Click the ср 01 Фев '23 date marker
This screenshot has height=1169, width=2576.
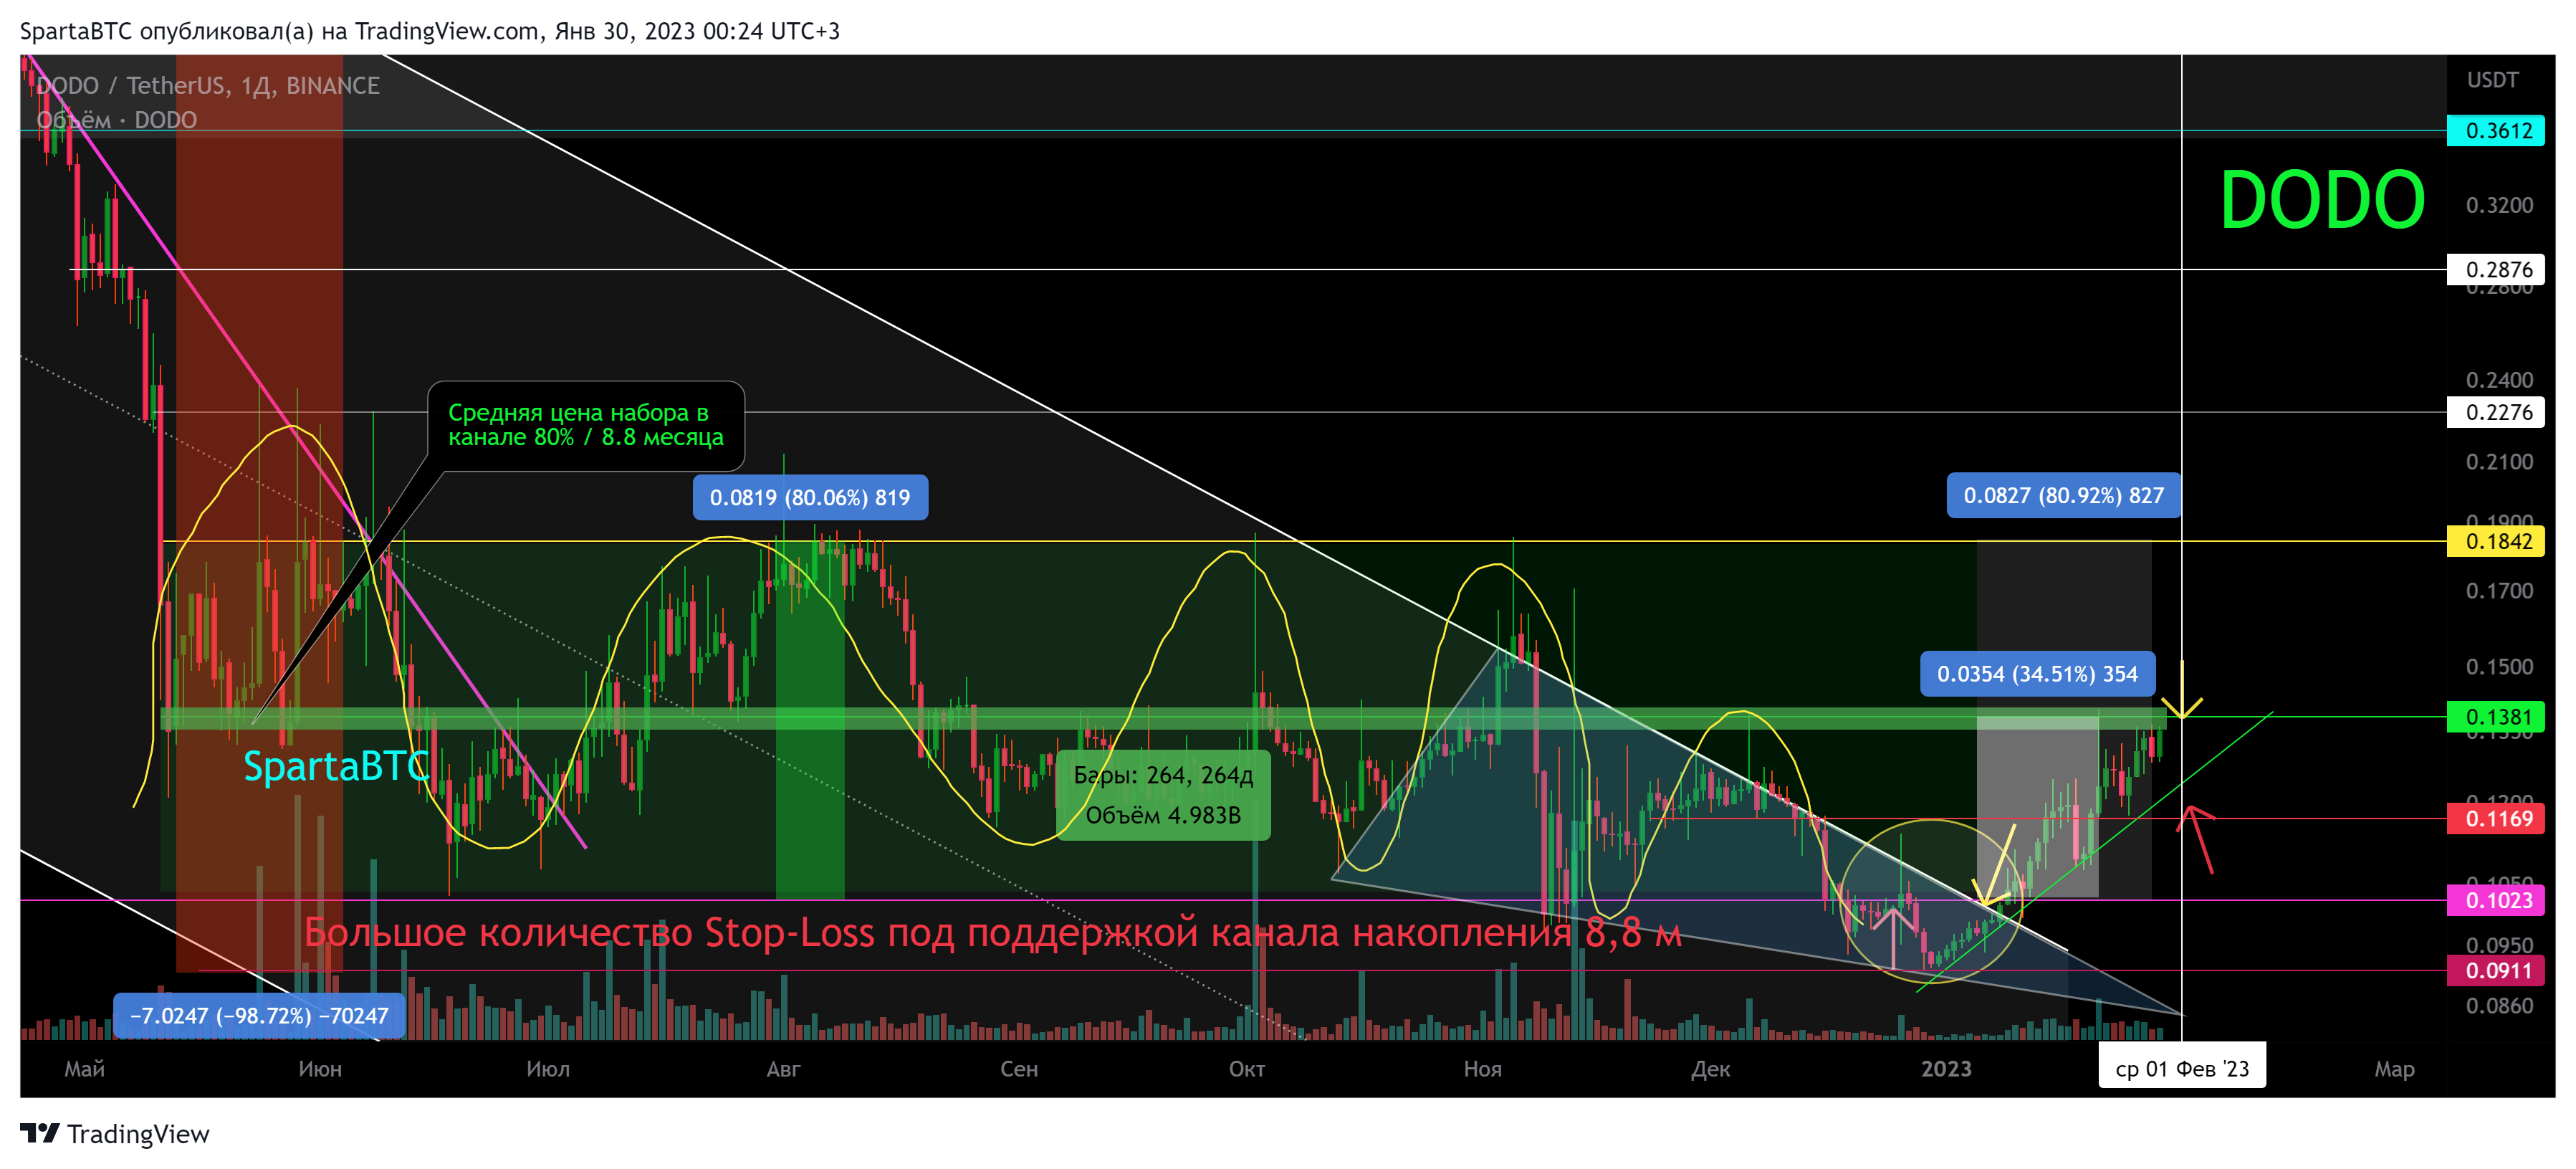click(x=2181, y=1069)
